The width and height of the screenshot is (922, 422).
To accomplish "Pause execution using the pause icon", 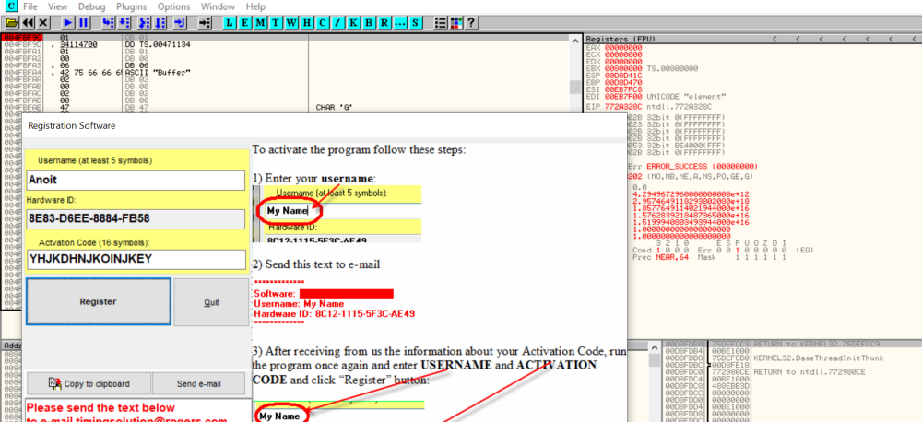I will 83,22.
